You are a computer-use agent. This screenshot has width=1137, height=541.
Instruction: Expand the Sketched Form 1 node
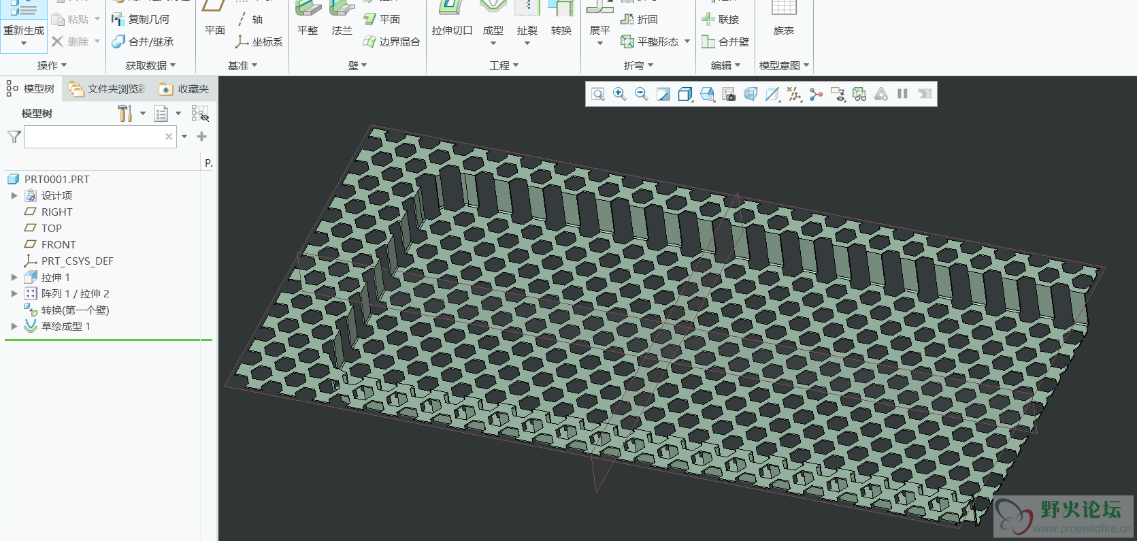point(14,326)
